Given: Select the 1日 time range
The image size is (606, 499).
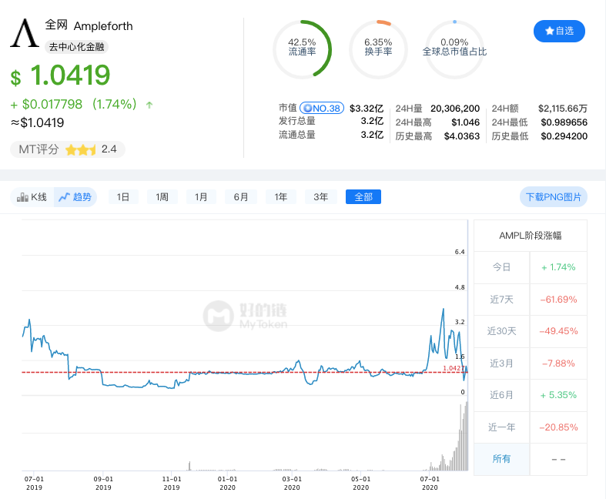Looking at the screenshot, I should [123, 197].
